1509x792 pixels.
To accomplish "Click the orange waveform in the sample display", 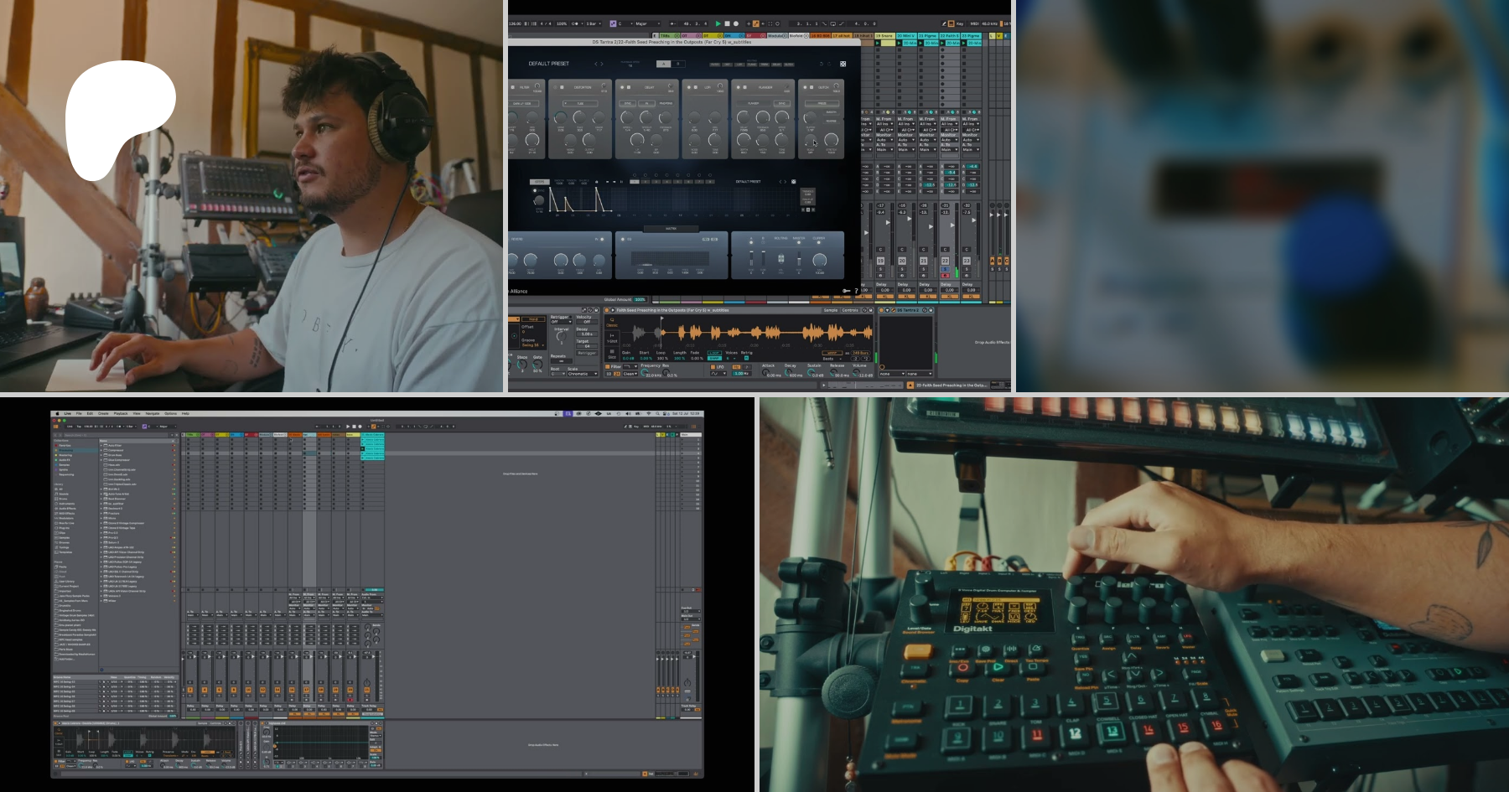I will coord(754,334).
